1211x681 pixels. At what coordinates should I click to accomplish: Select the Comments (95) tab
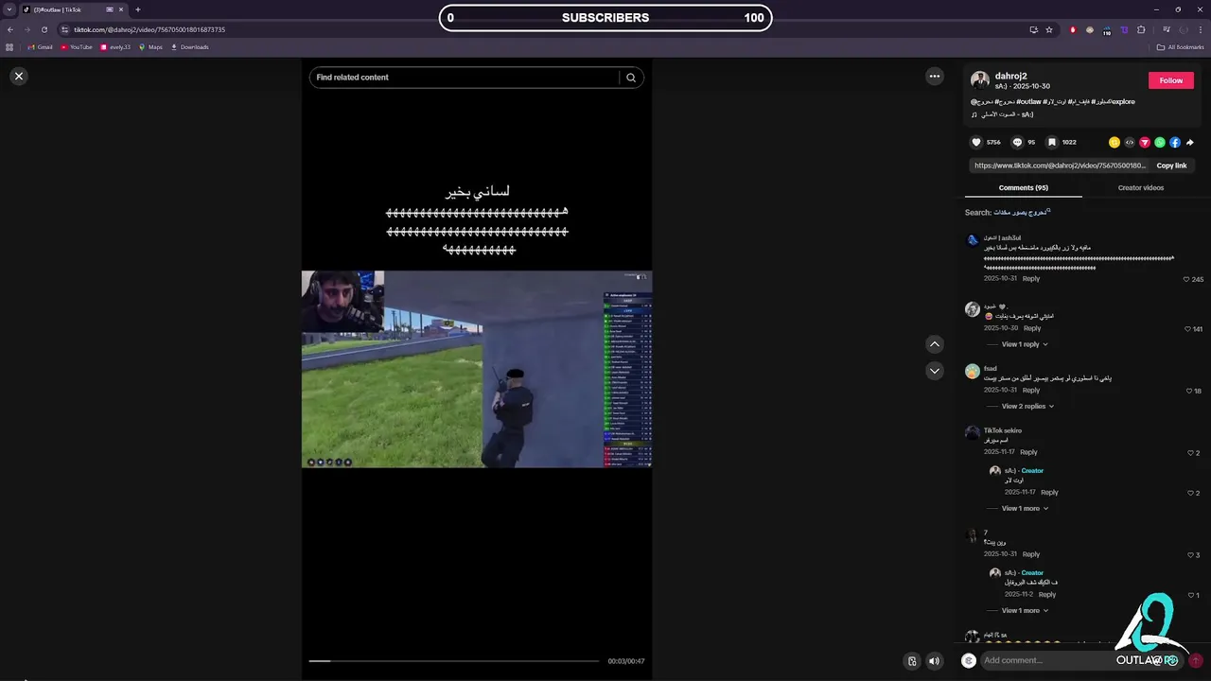1024,187
